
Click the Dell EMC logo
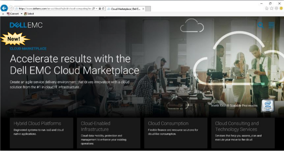26,25
